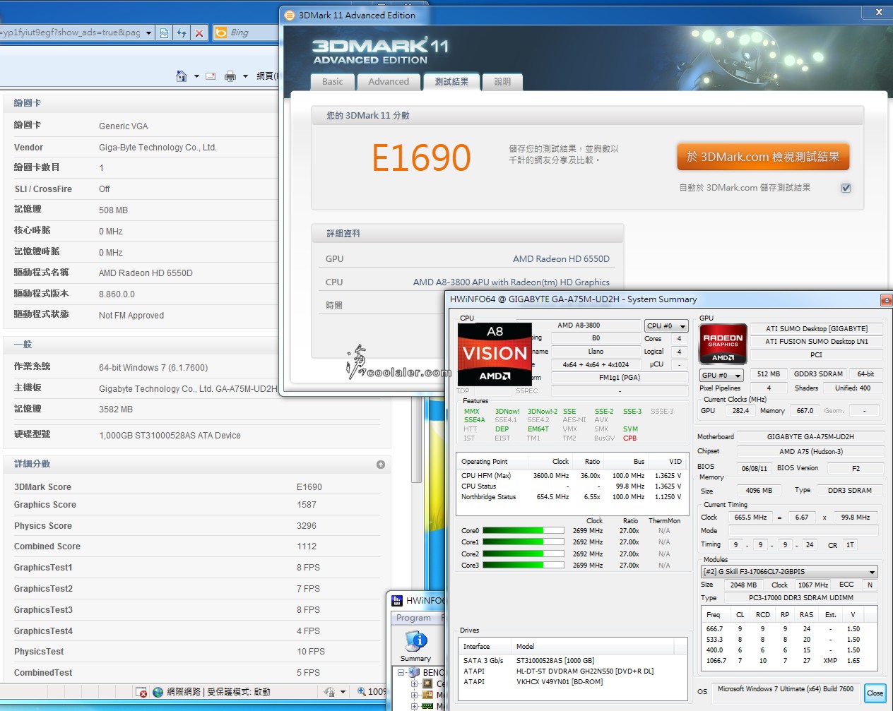Click the Internet zone globe icon
Viewport: 893px width, 711px height.
tap(158, 692)
